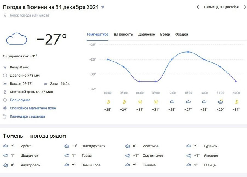Viewport: 247px width, 177px height.
Task: Click the large cloud weather icon
Action: click(17, 39)
